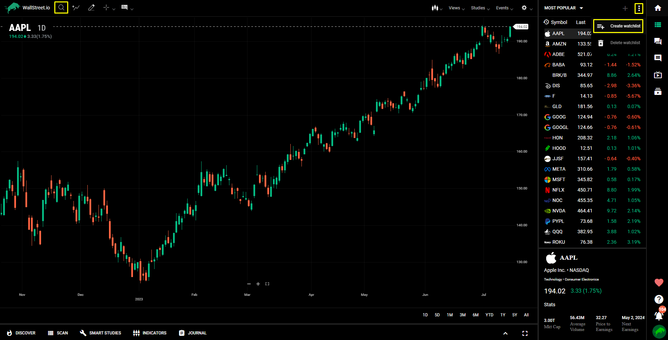Zoom in the chart with plus icon
This screenshot has width=668, height=340.
tap(258, 284)
